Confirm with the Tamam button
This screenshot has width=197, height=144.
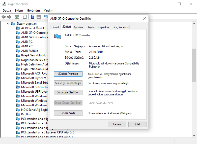(117, 124)
